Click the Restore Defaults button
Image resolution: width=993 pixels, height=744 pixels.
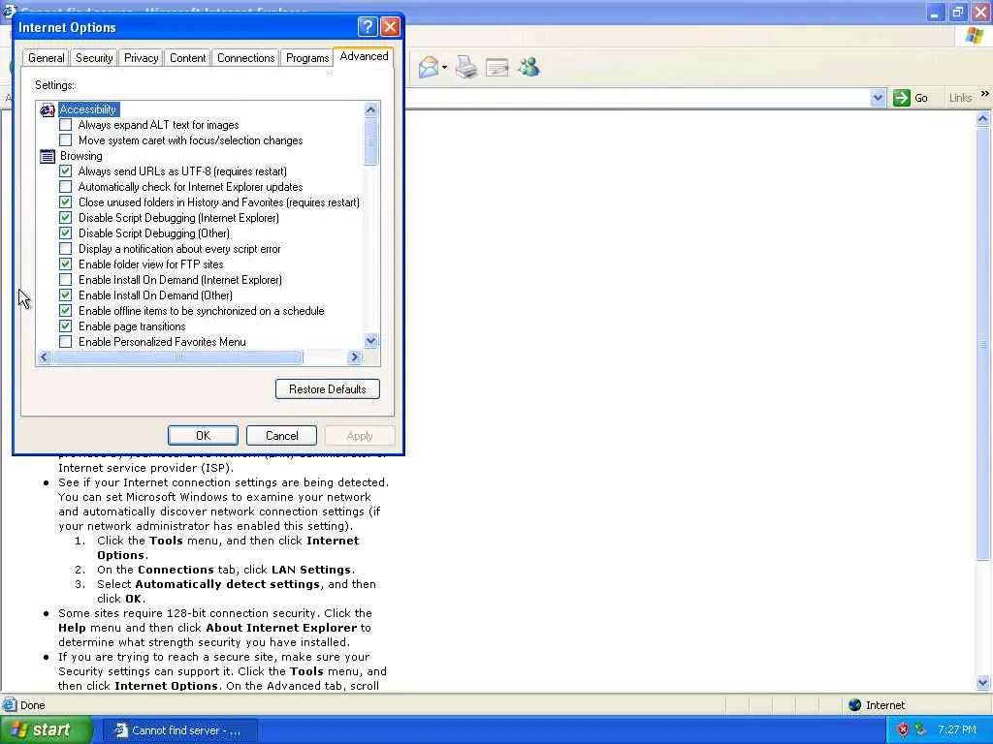328,389
